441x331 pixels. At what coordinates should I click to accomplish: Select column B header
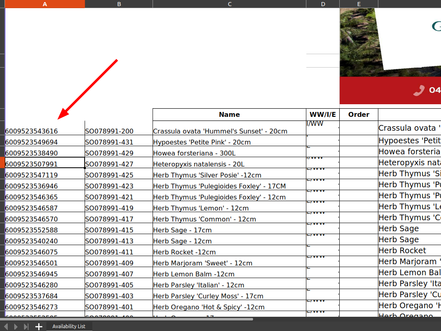(x=119, y=4)
